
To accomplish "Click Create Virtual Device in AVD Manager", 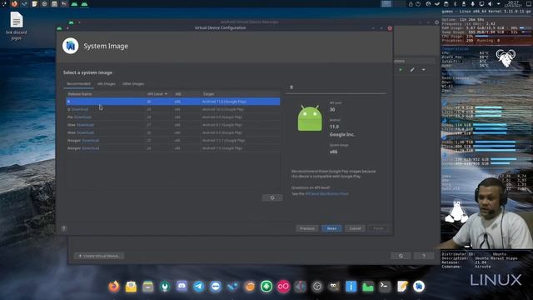I will coord(99,256).
